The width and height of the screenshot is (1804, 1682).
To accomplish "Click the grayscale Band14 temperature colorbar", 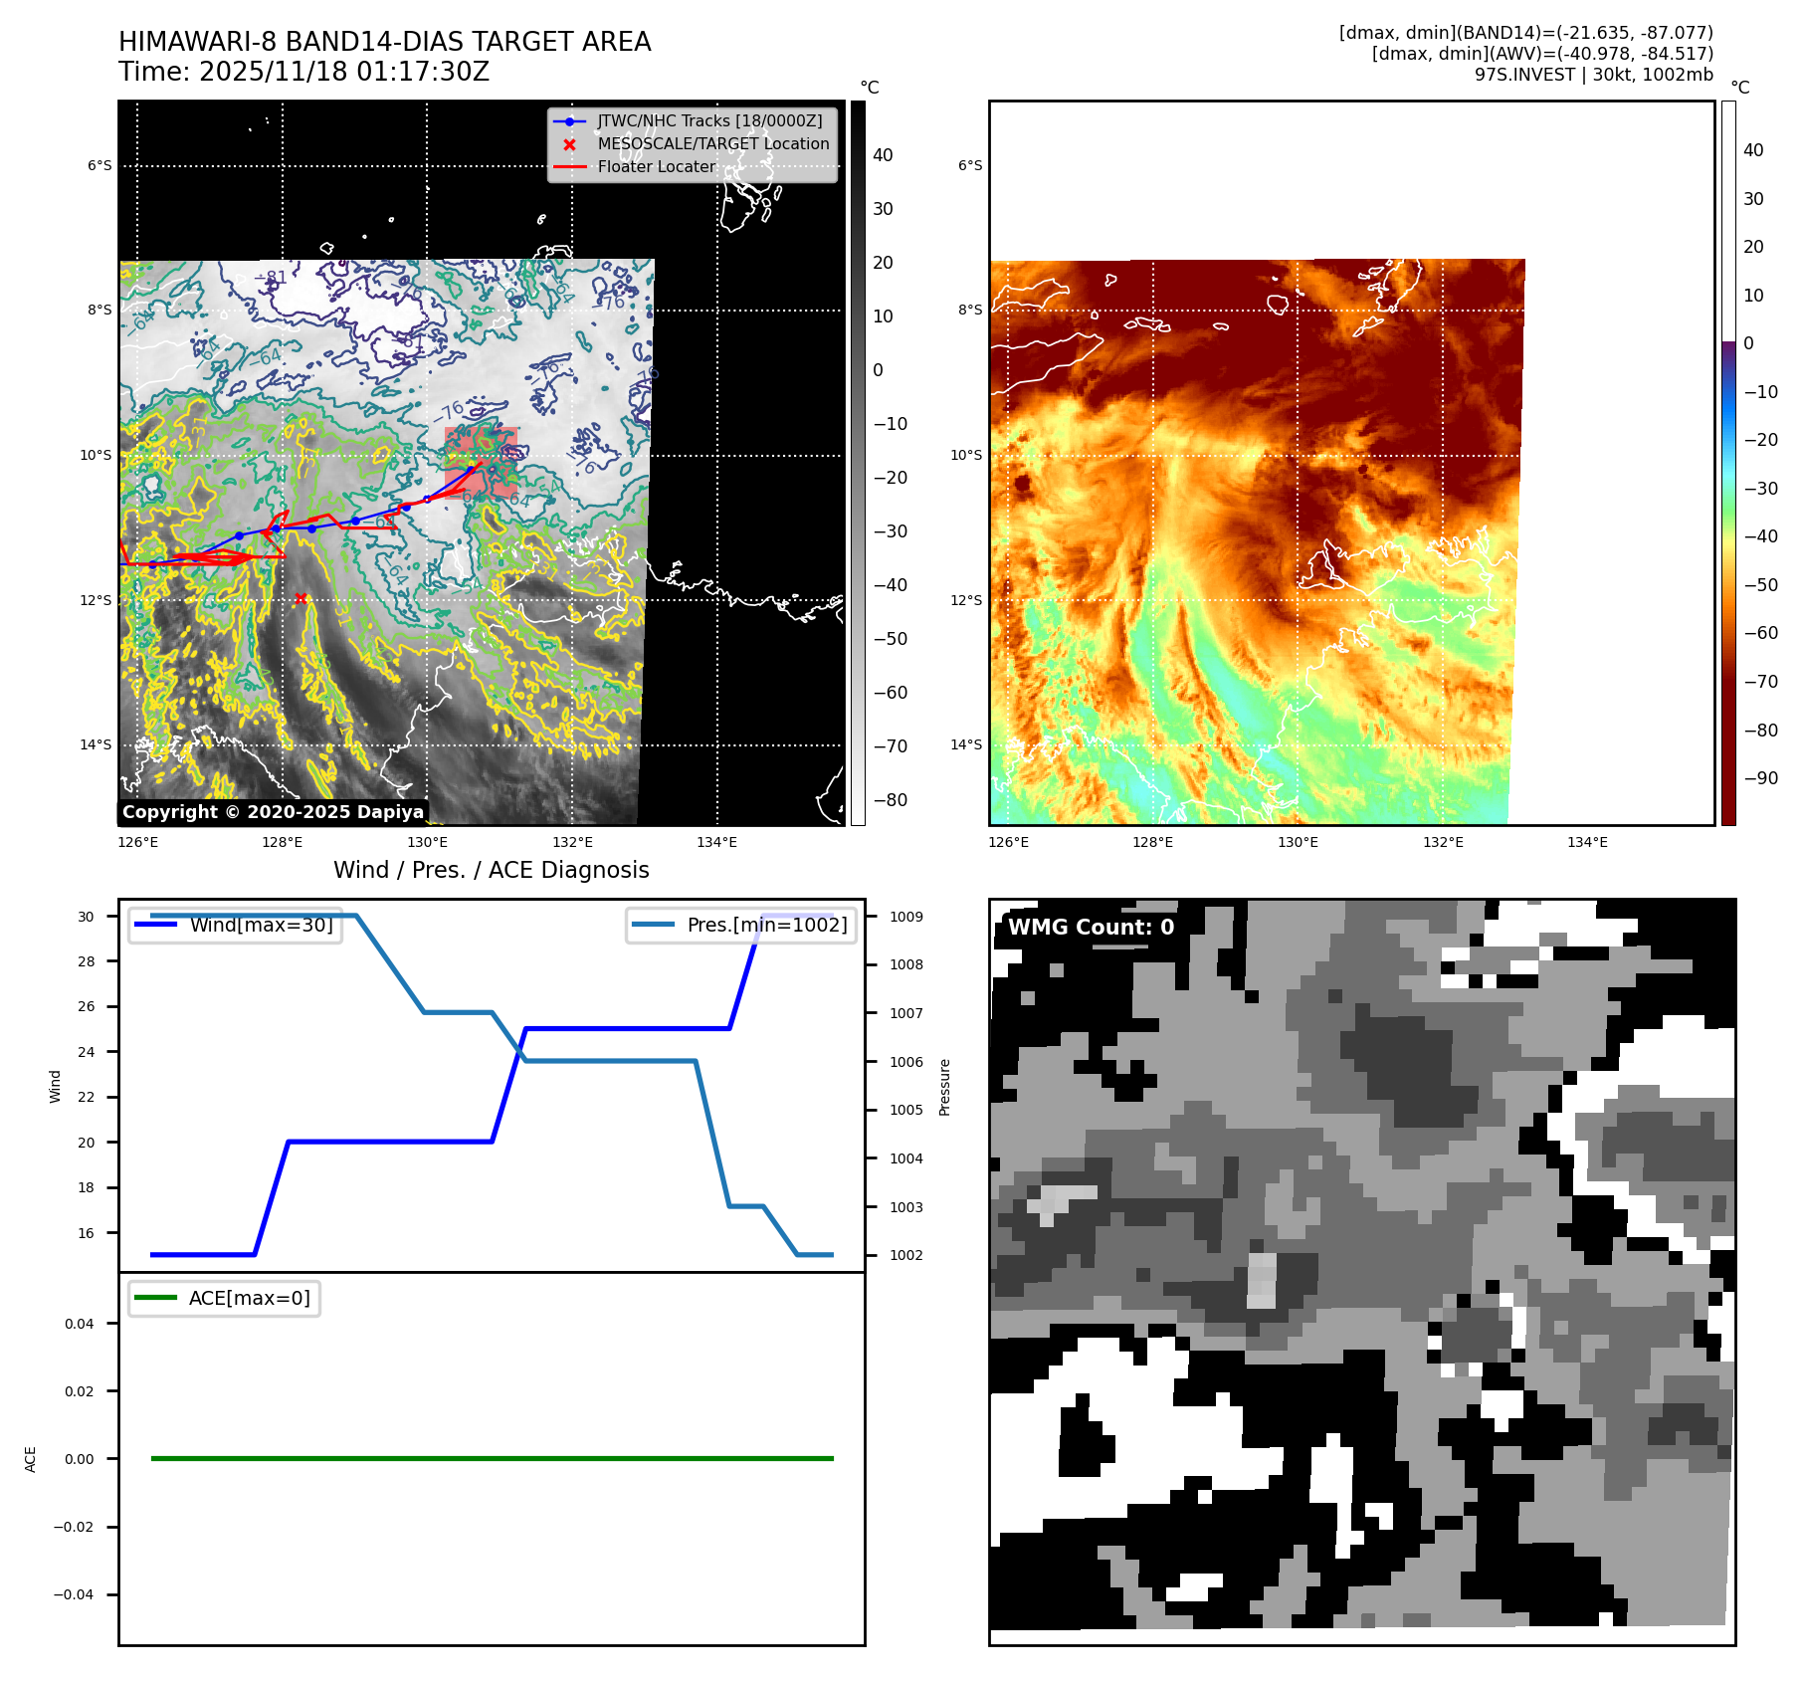I will coord(858,463).
